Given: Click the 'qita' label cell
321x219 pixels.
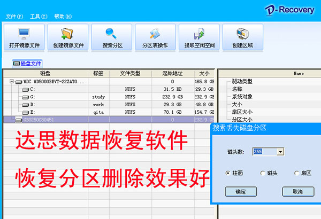Looking at the screenshot, I should 98,112.
